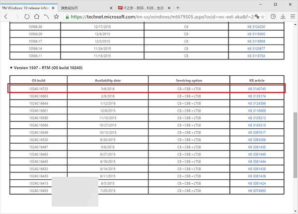The height and width of the screenshot is (214, 298).
Task: Click the scrollbar up arrow
Action: (x=295, y=24)
